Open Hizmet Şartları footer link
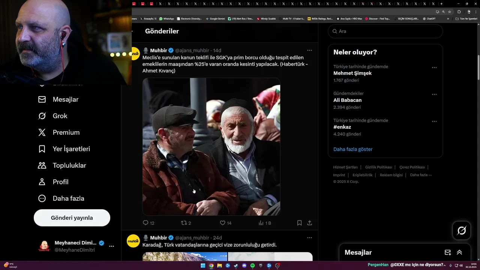This screenshot has height=270, width=480. tap(345, 167)
